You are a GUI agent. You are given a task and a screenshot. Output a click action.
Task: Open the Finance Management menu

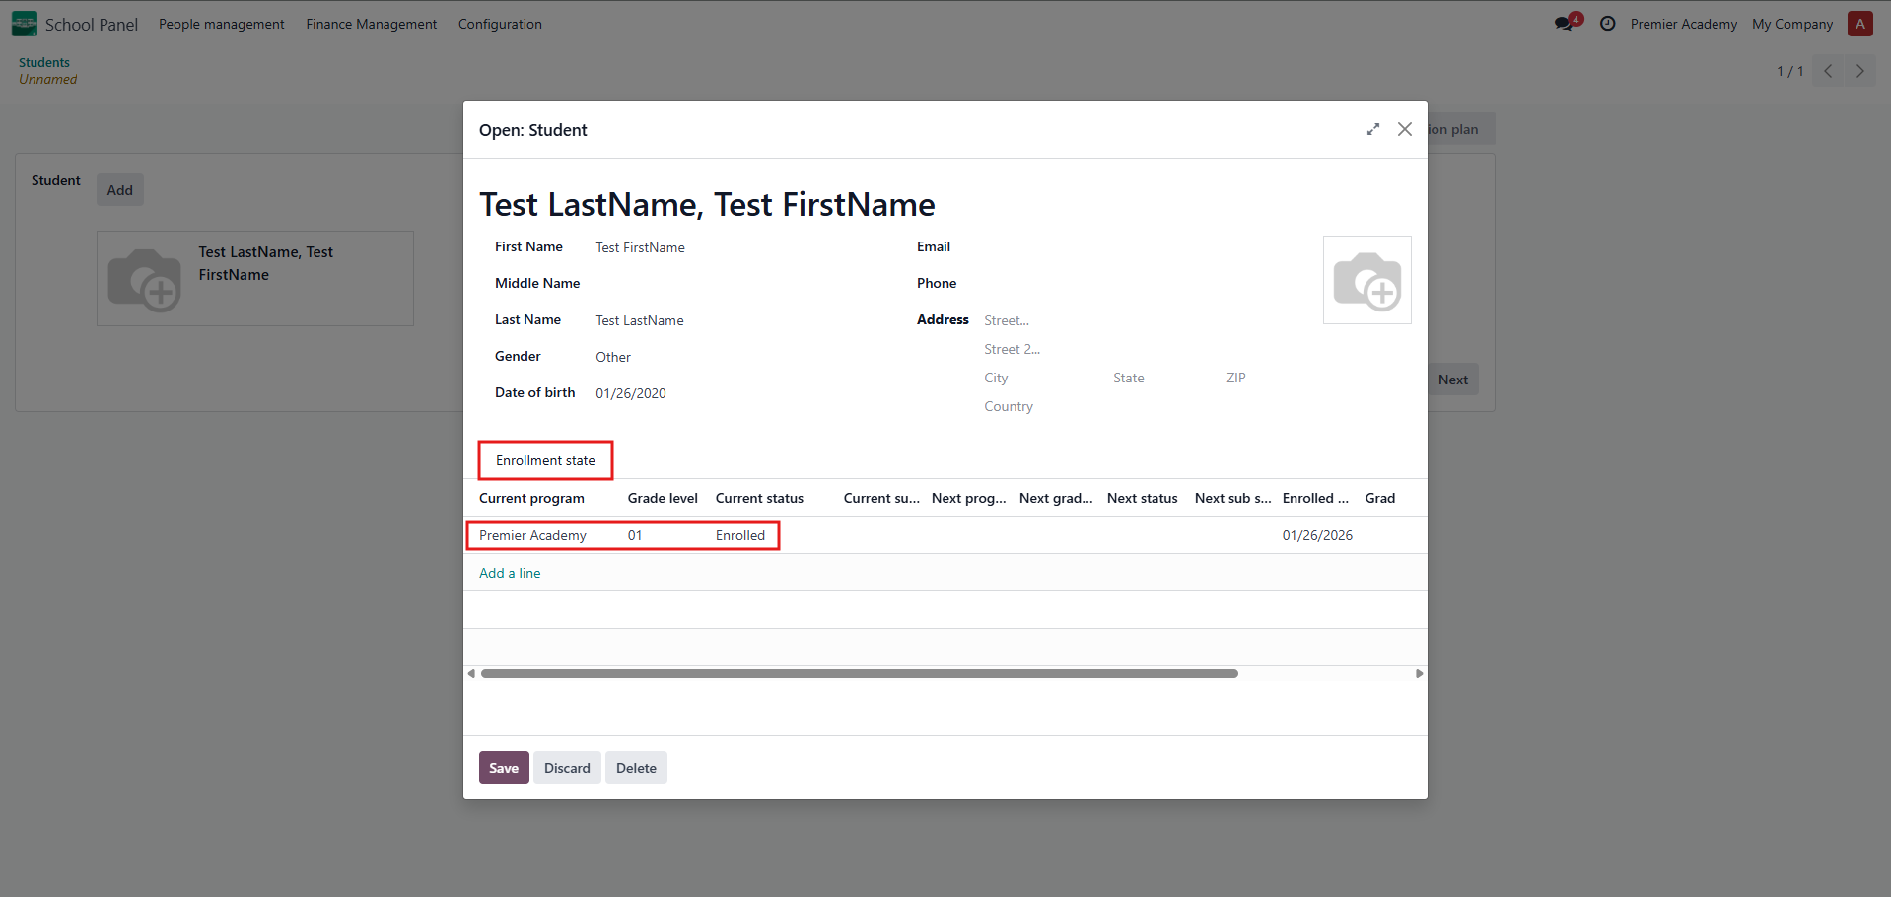pyautogui.click(x=371, y=24)
